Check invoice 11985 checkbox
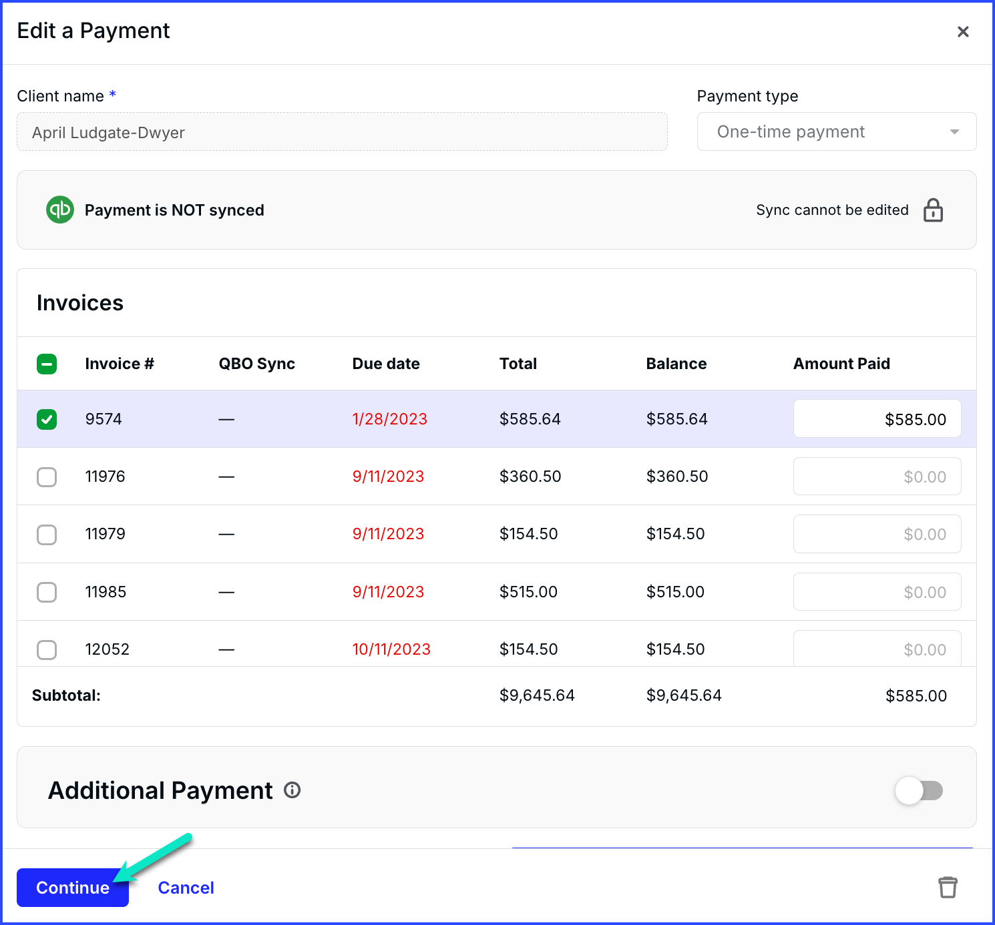The height and width of the screenshot is (925, 995). click(x=47, y=592)
